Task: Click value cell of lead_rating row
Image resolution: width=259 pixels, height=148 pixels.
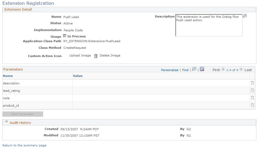Action: 161,91
